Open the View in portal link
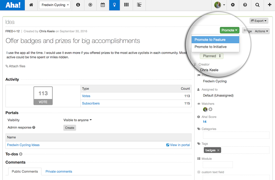This screenshot has height=180, width=275. [x=178, y=145]
